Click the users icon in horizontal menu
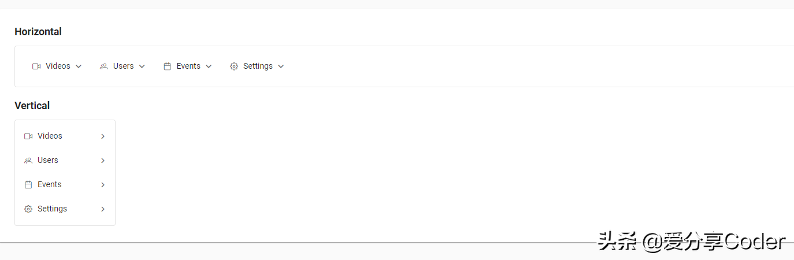 104,66
